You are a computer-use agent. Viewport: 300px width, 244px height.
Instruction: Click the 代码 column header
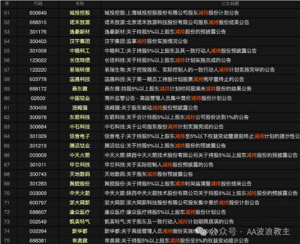(38, 3)
